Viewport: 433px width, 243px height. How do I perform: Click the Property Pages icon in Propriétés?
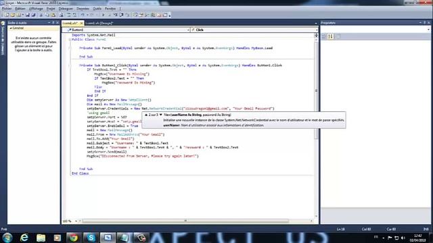click(338, 36)
